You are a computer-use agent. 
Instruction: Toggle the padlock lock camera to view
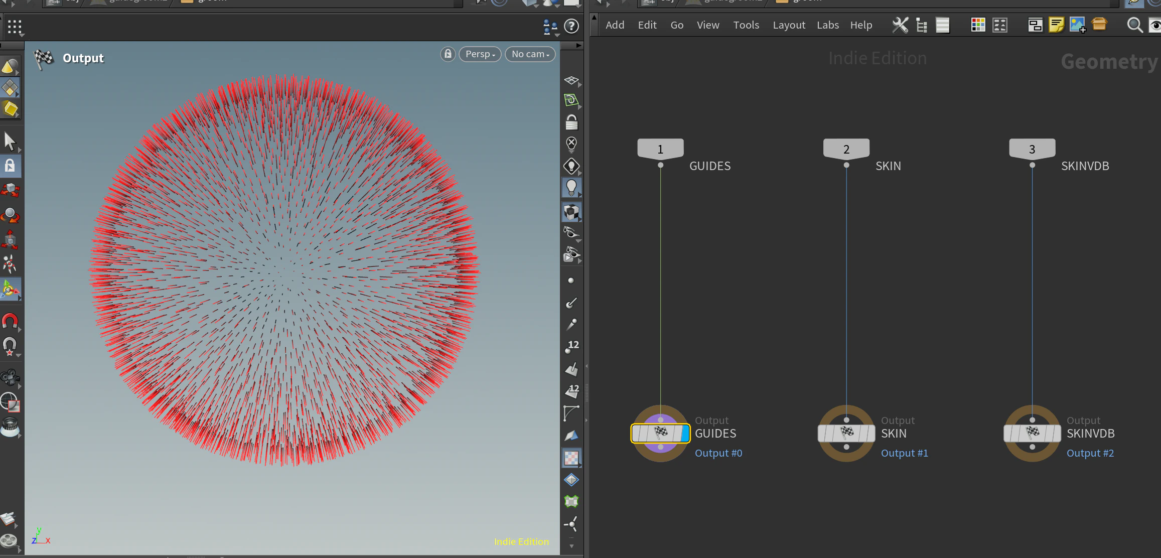(x=571, y=122)
